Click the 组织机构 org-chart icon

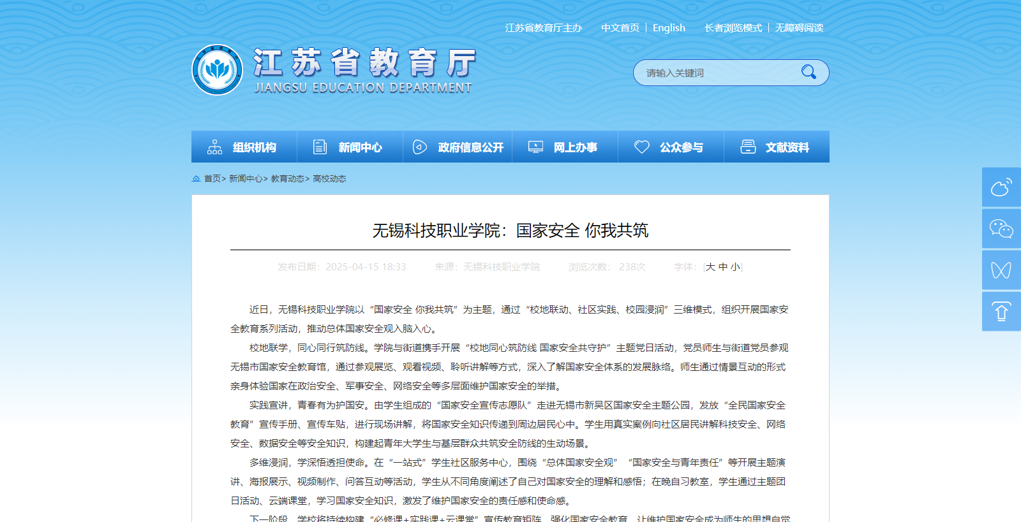click(x=214, y=147)
